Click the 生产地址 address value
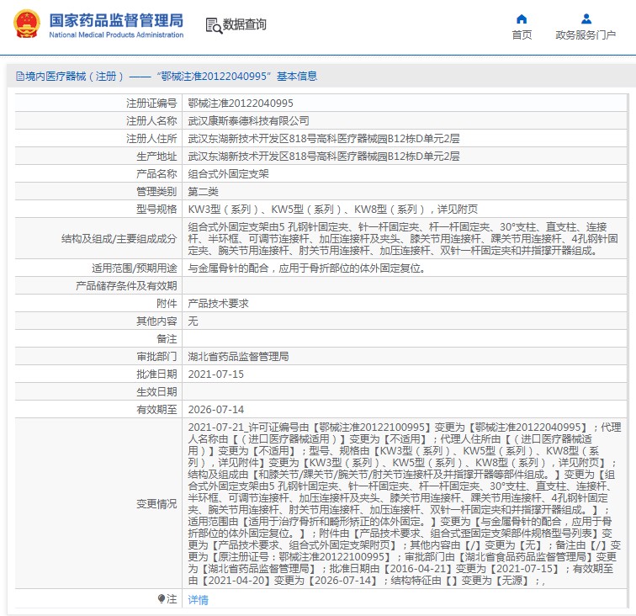Image resolution: width=636 pixels, height=616 pixels. (x=324, y=157)
